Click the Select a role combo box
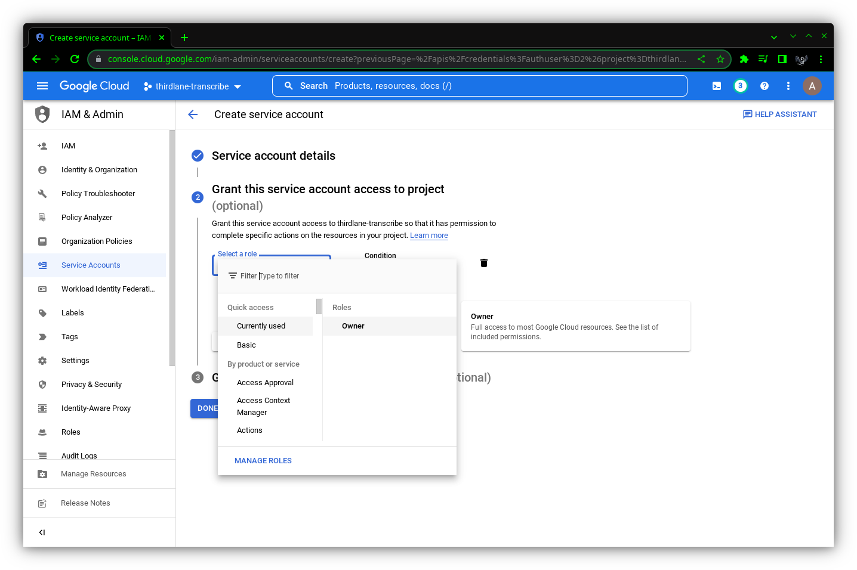The width and height of the screenshot is (857, 570). (x=272, y=265)
